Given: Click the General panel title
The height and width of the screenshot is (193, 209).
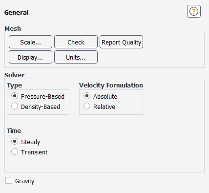Looking at the screenshot, I should (17, 13).
